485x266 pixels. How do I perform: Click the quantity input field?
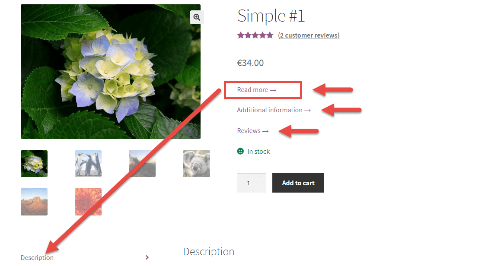(252, 183)
